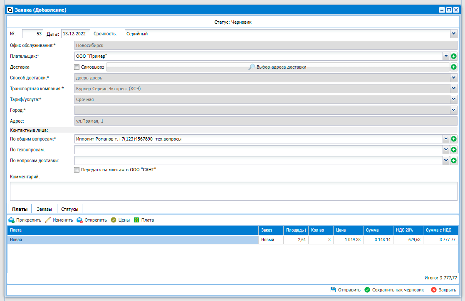The height and width of the screenshot is (301, 465).
Task: Click the Открепить detach icon
Action: pos(79,220)
